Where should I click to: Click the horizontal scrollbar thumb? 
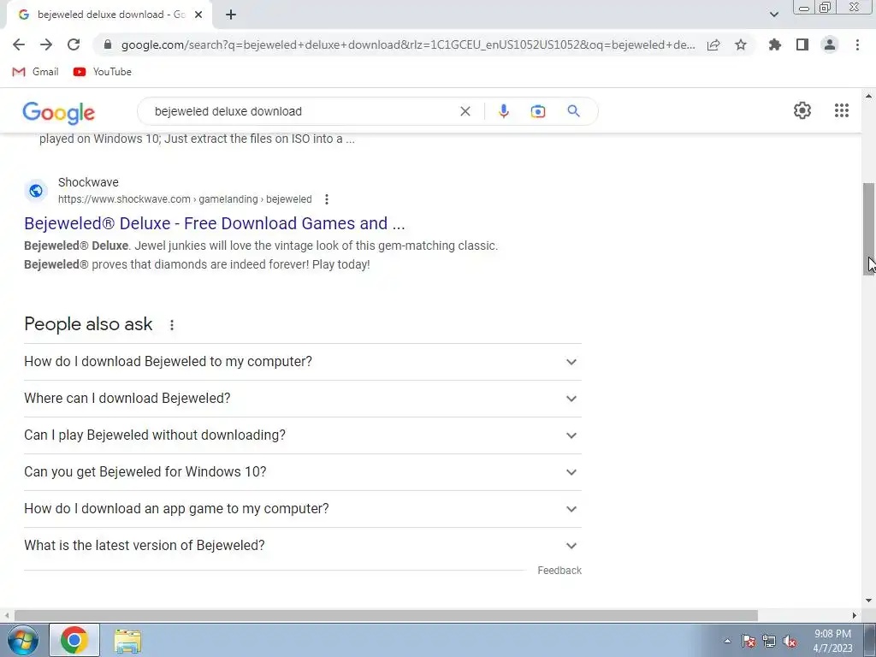click(x=386, y=615)
